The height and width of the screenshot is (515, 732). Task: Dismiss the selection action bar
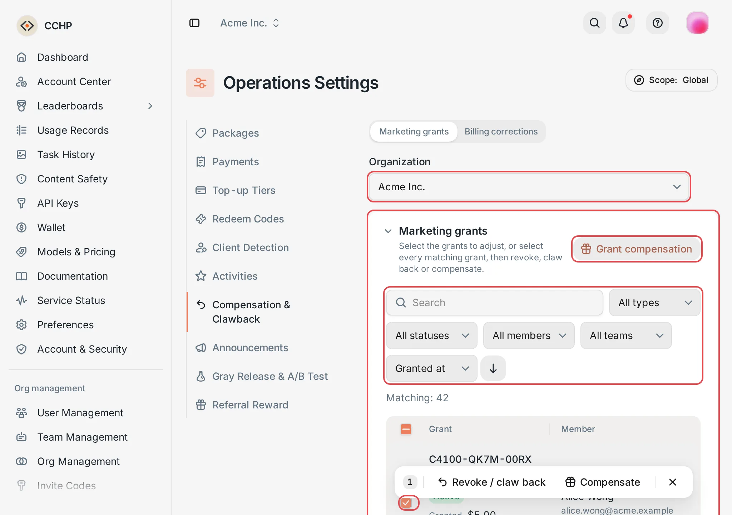673,482
